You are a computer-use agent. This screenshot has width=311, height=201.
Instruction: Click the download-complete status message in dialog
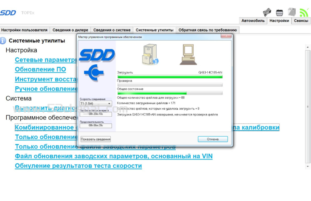(167, 115)
